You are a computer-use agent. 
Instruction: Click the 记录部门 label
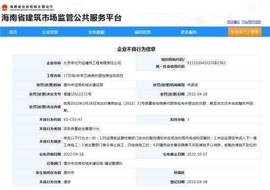(x=54, y=164)
